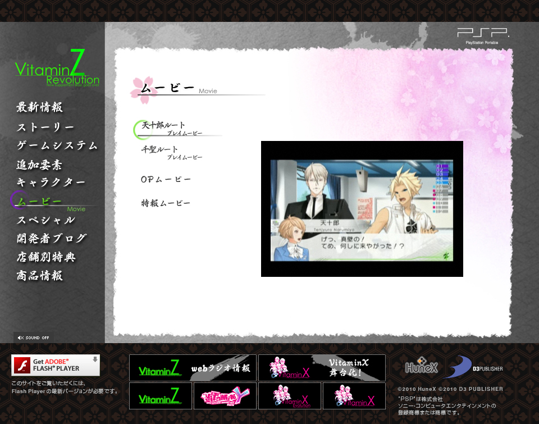Viewport: 539px width, 424px height.
Task: Click the 'Movie' heading subtitle text
Action: tap(208, 91)
